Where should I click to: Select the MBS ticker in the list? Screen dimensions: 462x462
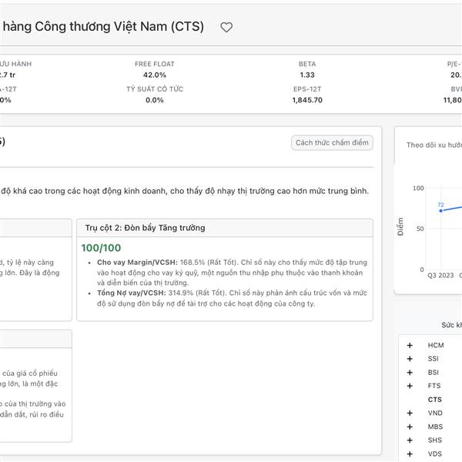point(435,427)
